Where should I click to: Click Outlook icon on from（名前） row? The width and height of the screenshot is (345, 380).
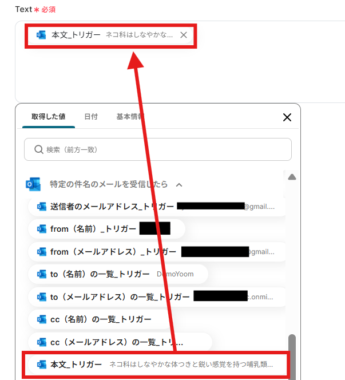(41, 229)
